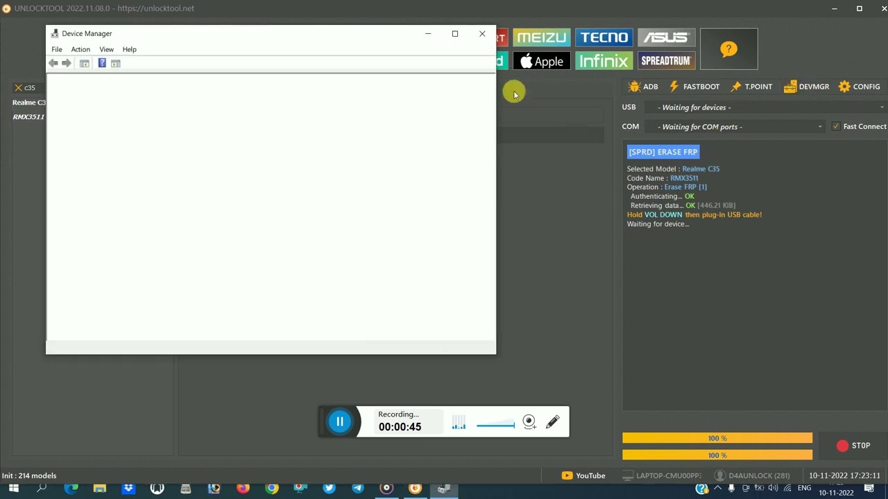888x499 pixels.
Task: Select the Asus brand tab
Action: coord(666,37)
